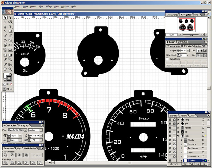Select the black arrow Selection tool
The image size is (212, 168).
coord(5,17)
